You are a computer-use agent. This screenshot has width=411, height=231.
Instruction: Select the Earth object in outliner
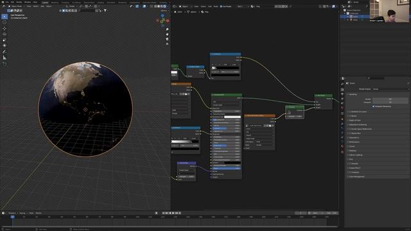click(354, 17)
